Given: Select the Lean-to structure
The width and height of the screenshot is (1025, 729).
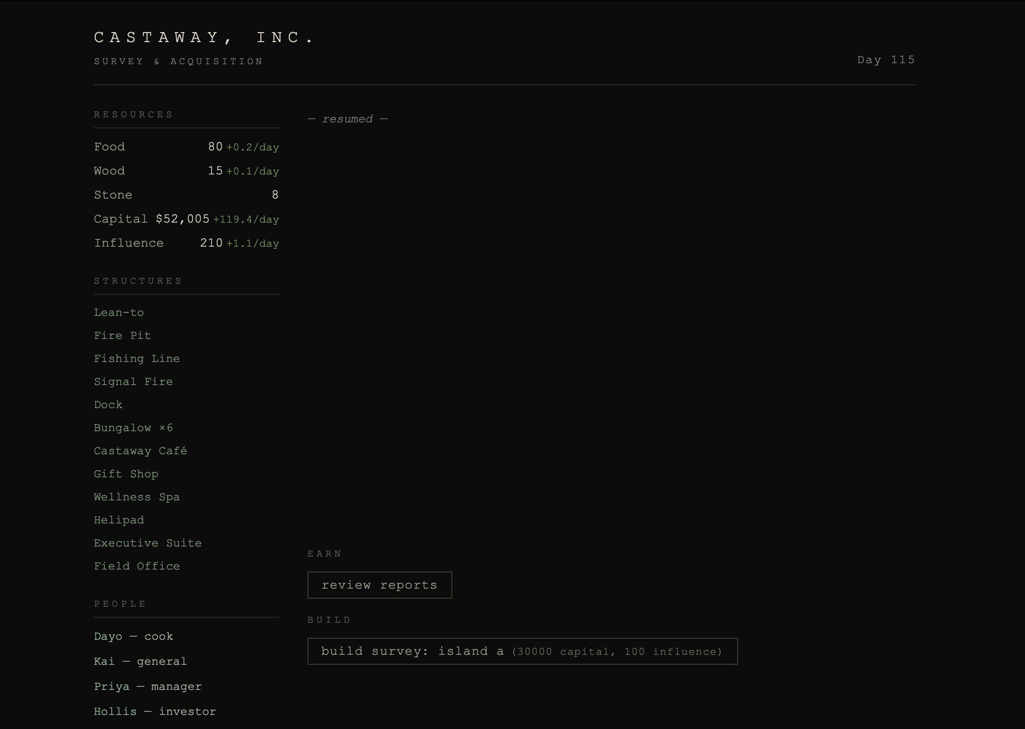Looking at the screenshot, I should click(x=119, y=313).
